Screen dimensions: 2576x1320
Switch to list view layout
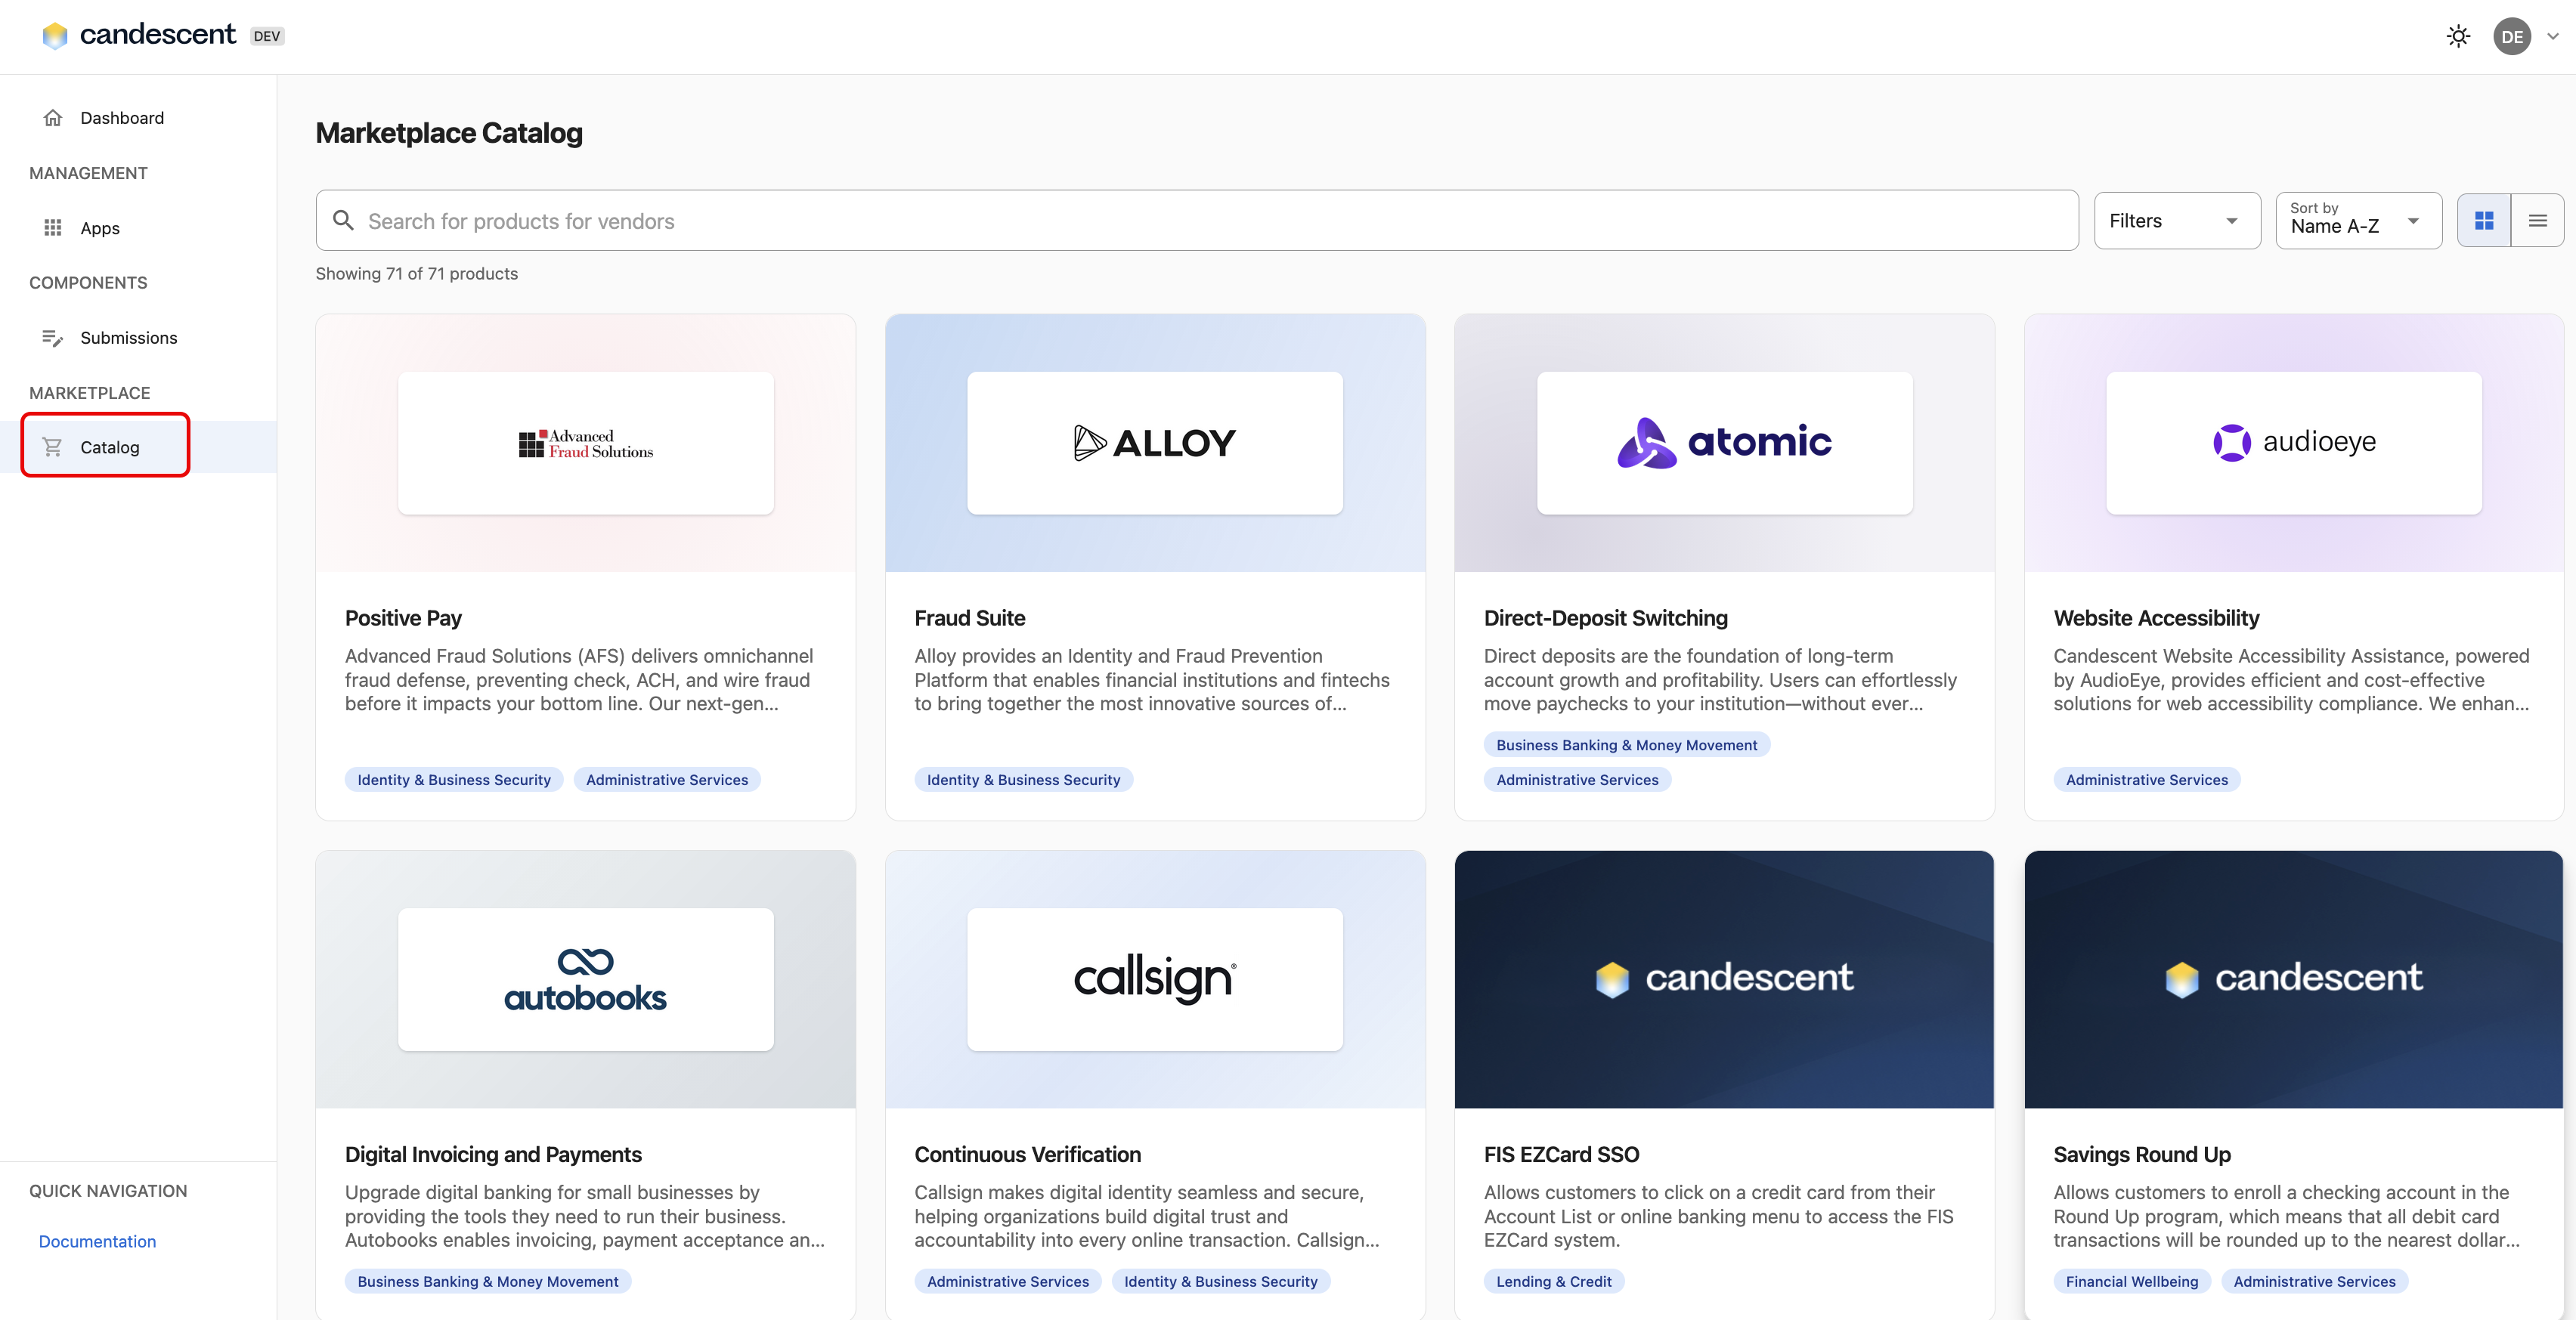pos(2538,220)
